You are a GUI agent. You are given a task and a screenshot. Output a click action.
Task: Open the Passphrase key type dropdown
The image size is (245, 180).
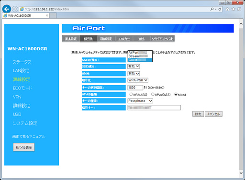140,101
